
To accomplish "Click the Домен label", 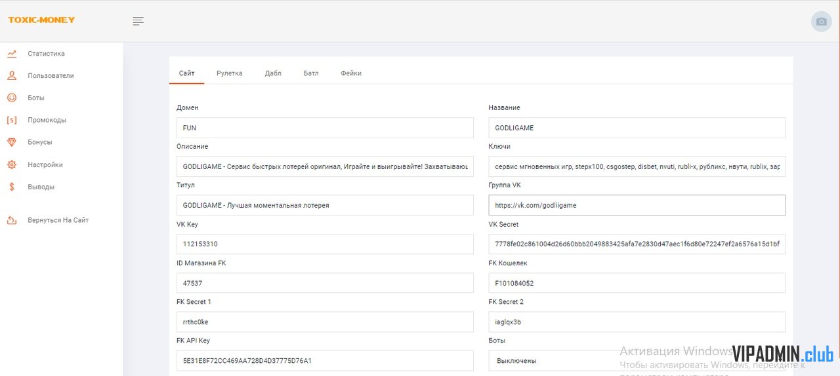I will tap(187, 107).
